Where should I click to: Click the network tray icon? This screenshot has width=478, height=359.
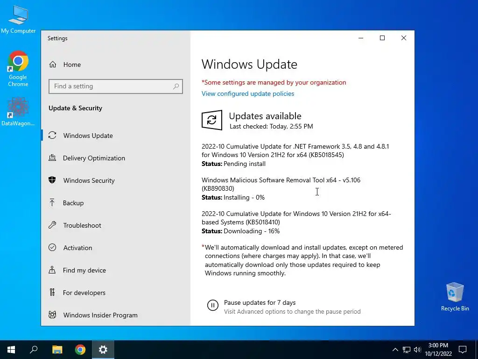[407, 350]
